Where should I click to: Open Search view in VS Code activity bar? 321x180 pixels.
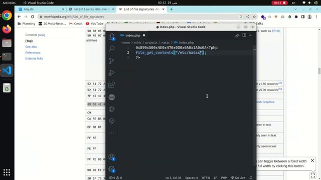coord(112,48)
